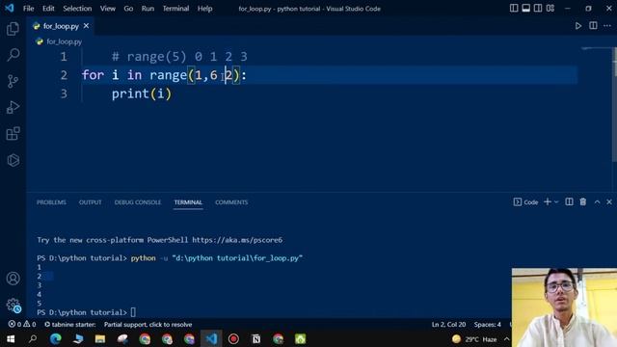This screenshot has width=617, height=347.
Task: Open the Accounts menu icon
Action: tap(13, 279)
